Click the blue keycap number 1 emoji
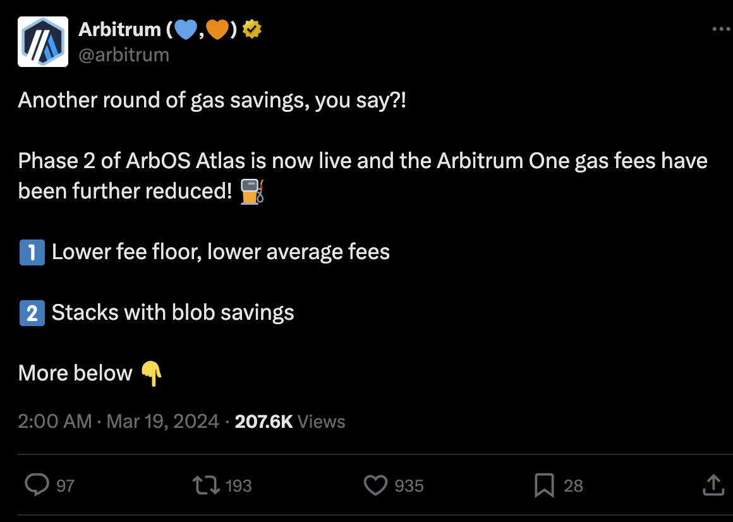This screenshot has width=733, height=522. click(32, 253)
